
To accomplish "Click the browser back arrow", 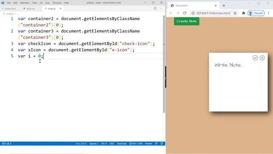I will pos(171,13).
